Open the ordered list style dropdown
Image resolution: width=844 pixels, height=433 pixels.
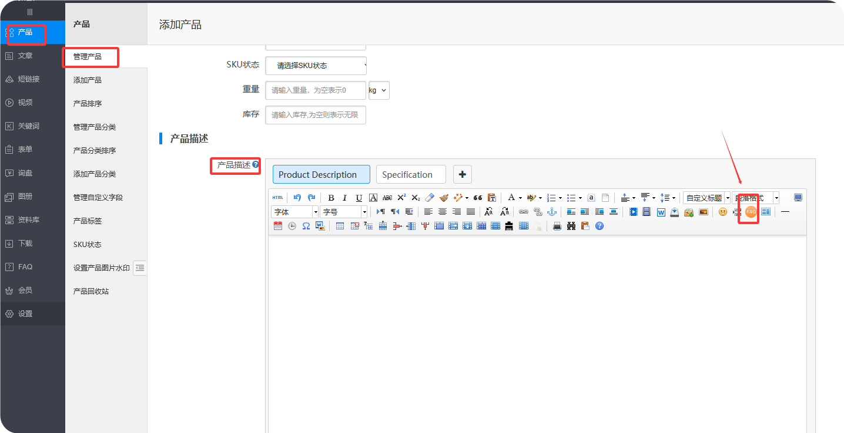coord(560,198)
